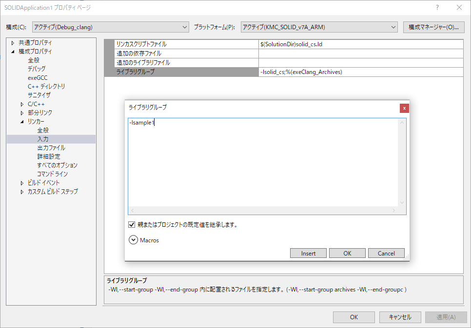
Task: Expand the 共通プロパティ tree node
Action: [13, 43]
